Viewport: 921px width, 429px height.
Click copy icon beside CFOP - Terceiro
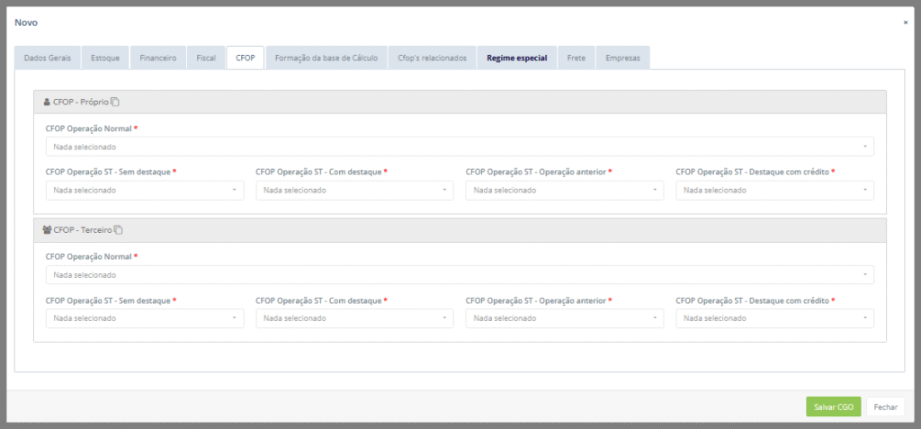(119, 230)
